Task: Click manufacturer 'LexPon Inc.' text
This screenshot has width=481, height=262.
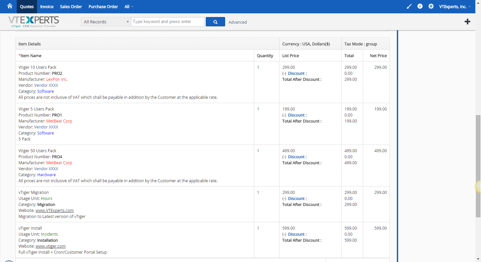Action: pos(57,79)
